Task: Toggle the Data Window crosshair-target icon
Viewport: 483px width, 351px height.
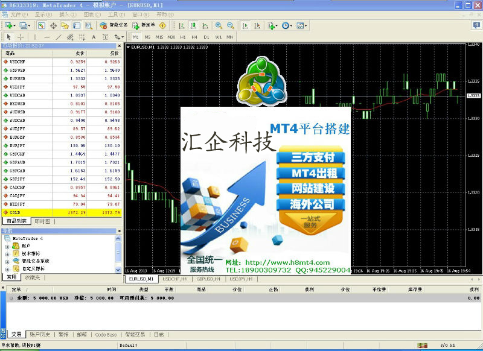Action: point(53,25)
